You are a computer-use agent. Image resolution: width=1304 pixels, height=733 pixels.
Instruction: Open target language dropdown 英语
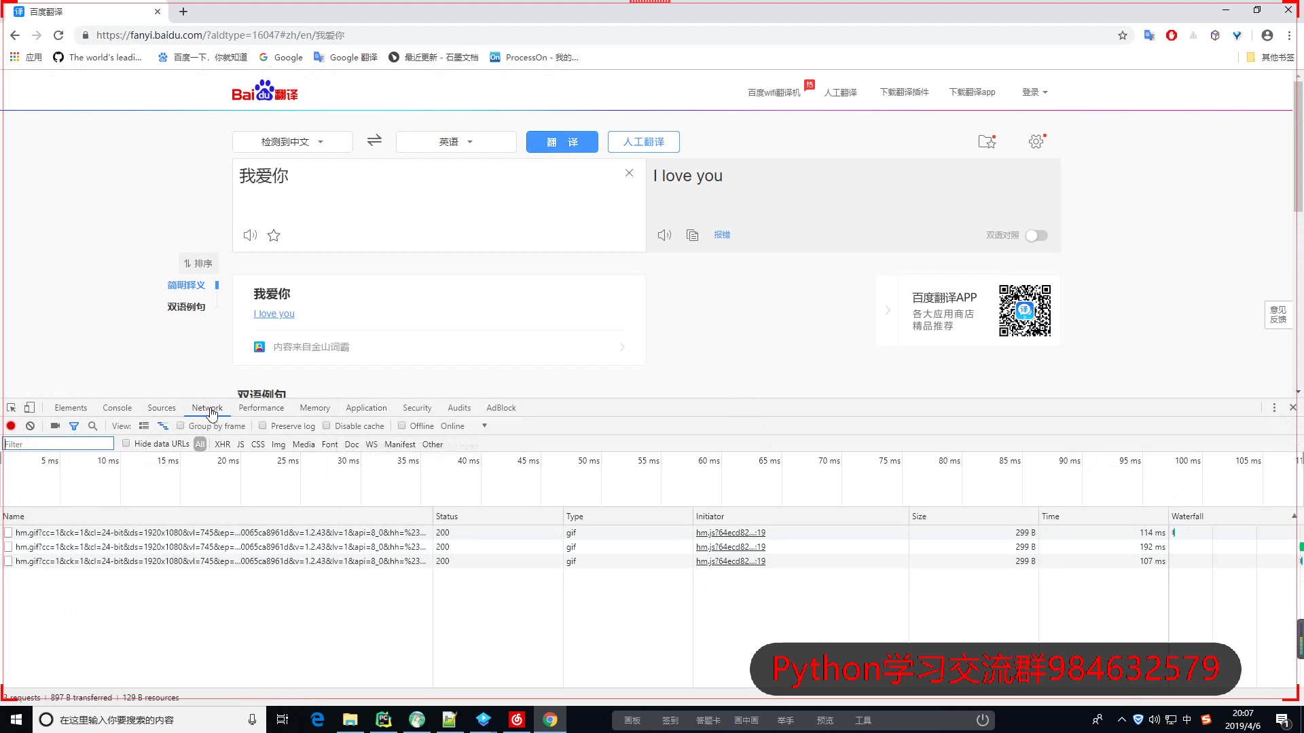(456, 142)
